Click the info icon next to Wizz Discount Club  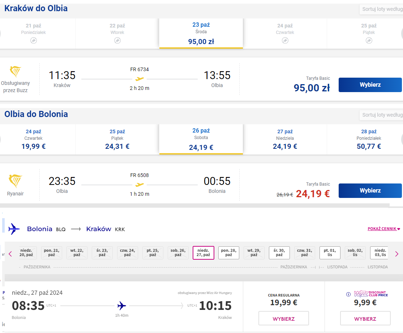pyautogui.click(x=348, y=294)
